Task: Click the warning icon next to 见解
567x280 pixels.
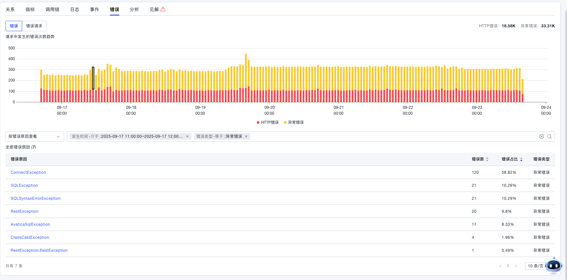Action: pyautogui.click(x=163, y=9)
